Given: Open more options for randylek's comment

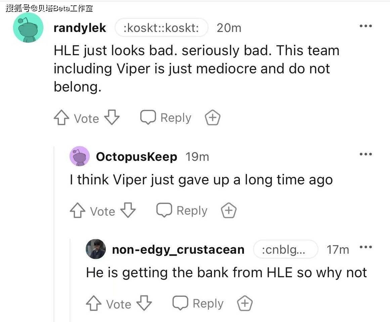Looking at the screenshot, I should 365,26.
